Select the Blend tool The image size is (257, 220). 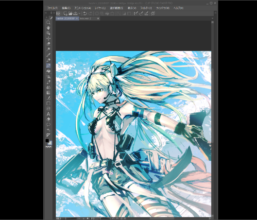tap(48, 87)
